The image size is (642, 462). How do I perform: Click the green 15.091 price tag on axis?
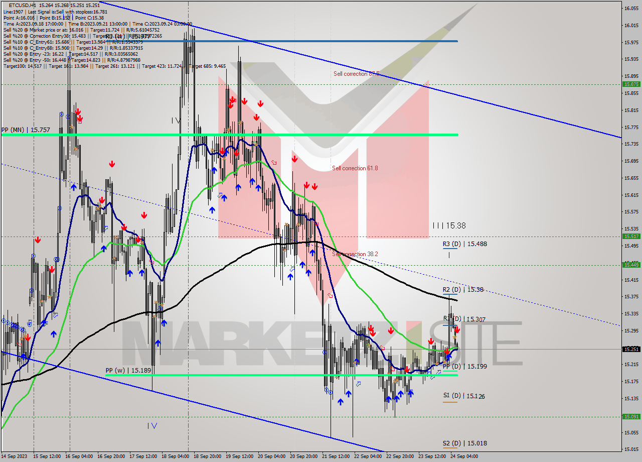pyautogui.click(x=631, y=416)
